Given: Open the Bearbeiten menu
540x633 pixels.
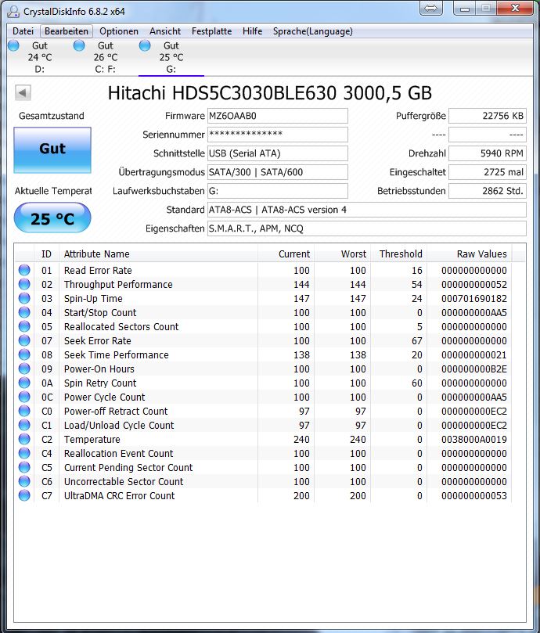Looking at the screenshot, I should click(67, 31).
